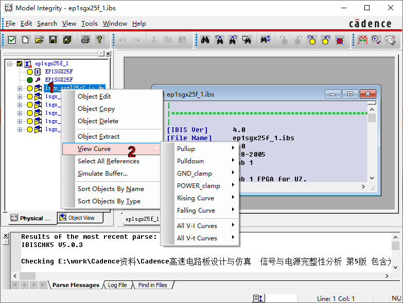The height and width of the screenshot is (303, 403).
Task: Select the ep1sgx25f_1 root tree item
Action: 51,63
